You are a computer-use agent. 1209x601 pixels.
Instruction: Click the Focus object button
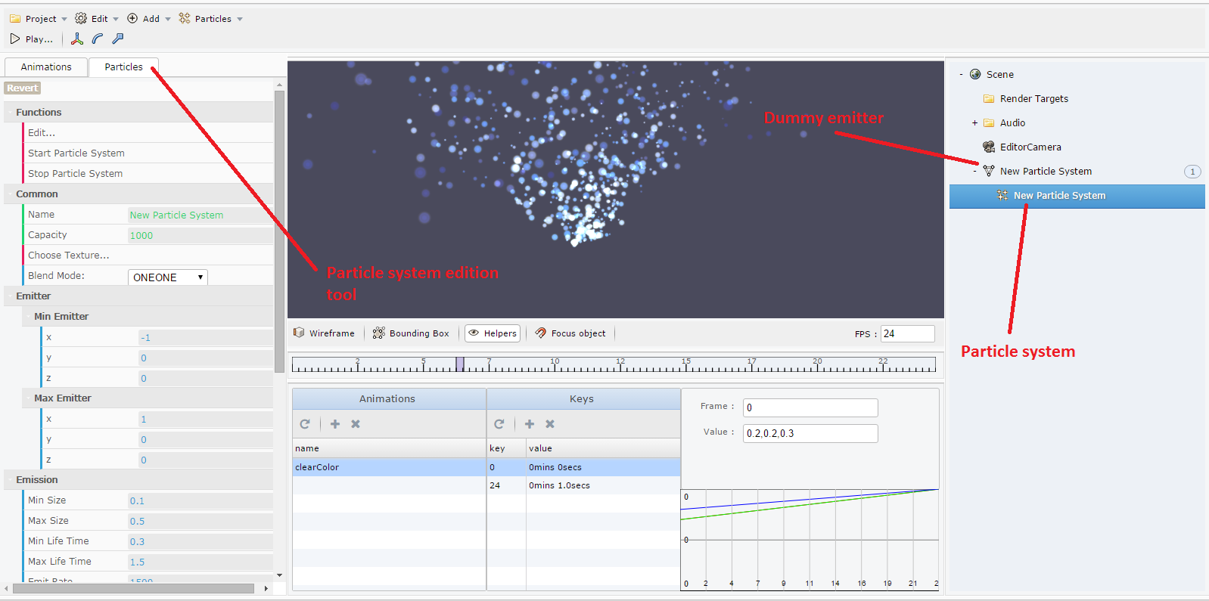coord(570,333)
